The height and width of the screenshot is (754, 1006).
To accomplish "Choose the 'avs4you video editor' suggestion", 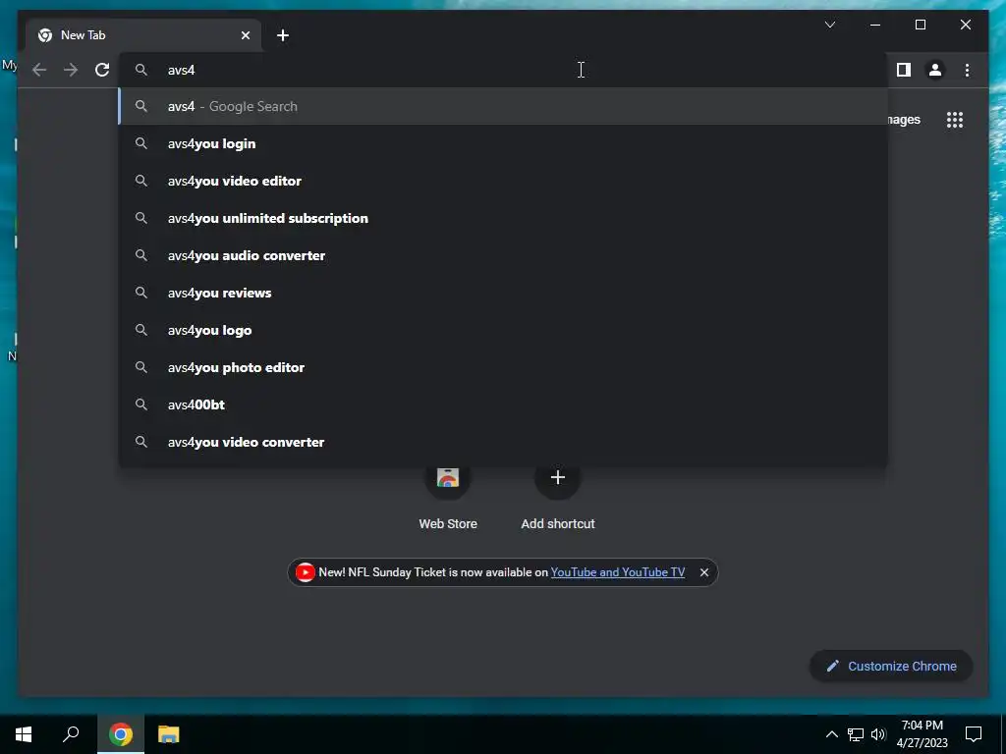I will tap(504, 181).
